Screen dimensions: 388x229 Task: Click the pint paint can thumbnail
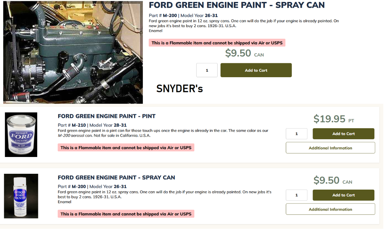click(21, 135)
